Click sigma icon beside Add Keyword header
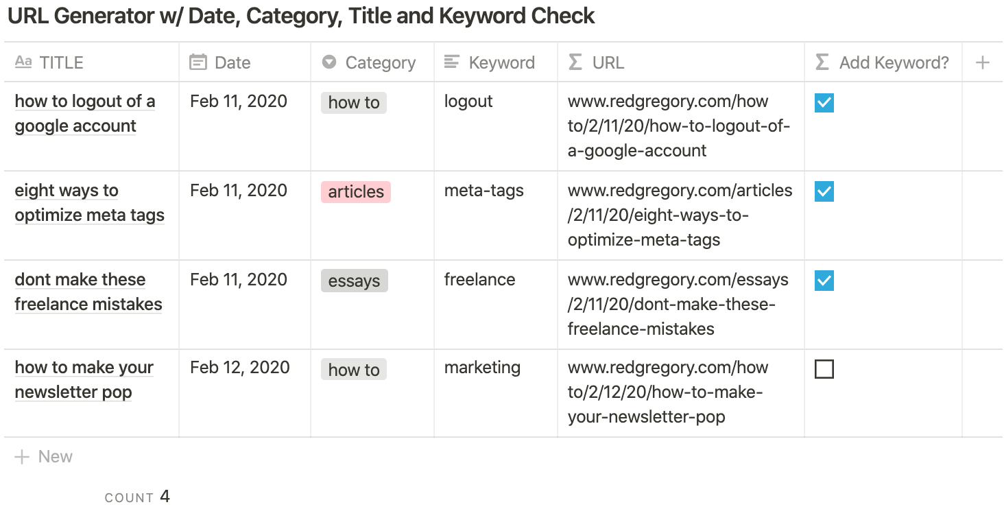1004x520 pixels. [x=822, y=62]
